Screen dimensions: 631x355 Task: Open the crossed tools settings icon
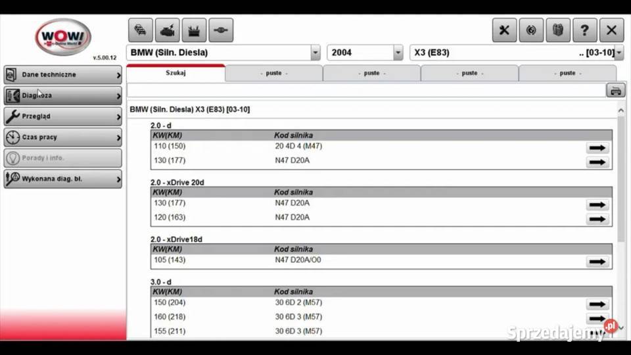pos(504,30)
